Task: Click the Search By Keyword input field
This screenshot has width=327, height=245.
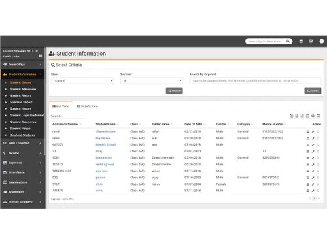Action: pyautogui.click(x=255, y=81)
